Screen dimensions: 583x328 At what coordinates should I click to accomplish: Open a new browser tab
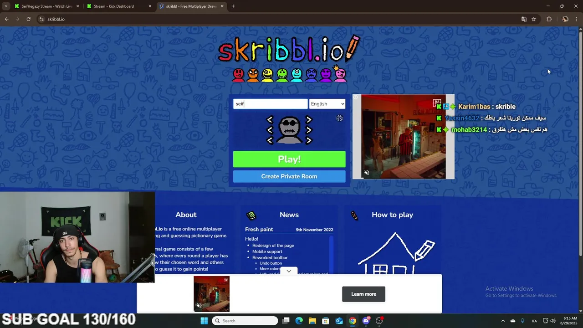tap(233, 6)
